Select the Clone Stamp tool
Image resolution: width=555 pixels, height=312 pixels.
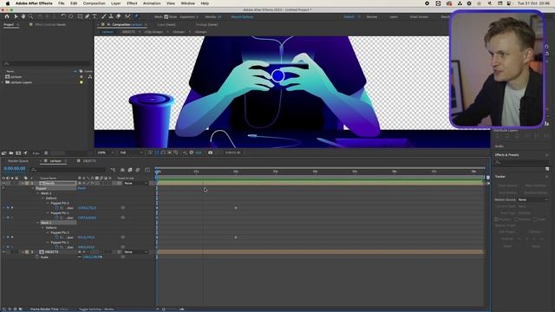click(111, 16)
